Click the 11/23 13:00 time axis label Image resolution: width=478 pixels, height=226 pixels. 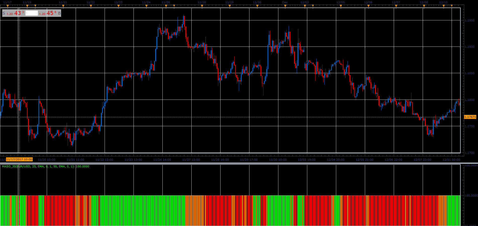133,160
